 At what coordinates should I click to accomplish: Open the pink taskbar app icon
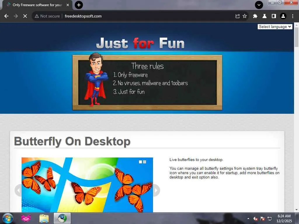pos(26,218)
